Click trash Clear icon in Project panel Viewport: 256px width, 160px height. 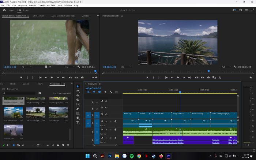click(68, 145)
